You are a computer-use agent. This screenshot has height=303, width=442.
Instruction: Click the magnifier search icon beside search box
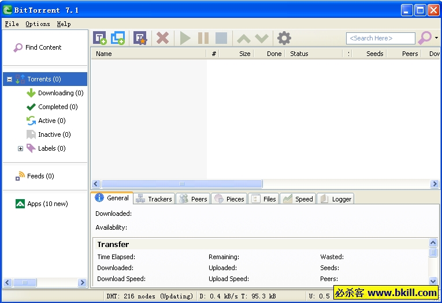coord(425,38)
